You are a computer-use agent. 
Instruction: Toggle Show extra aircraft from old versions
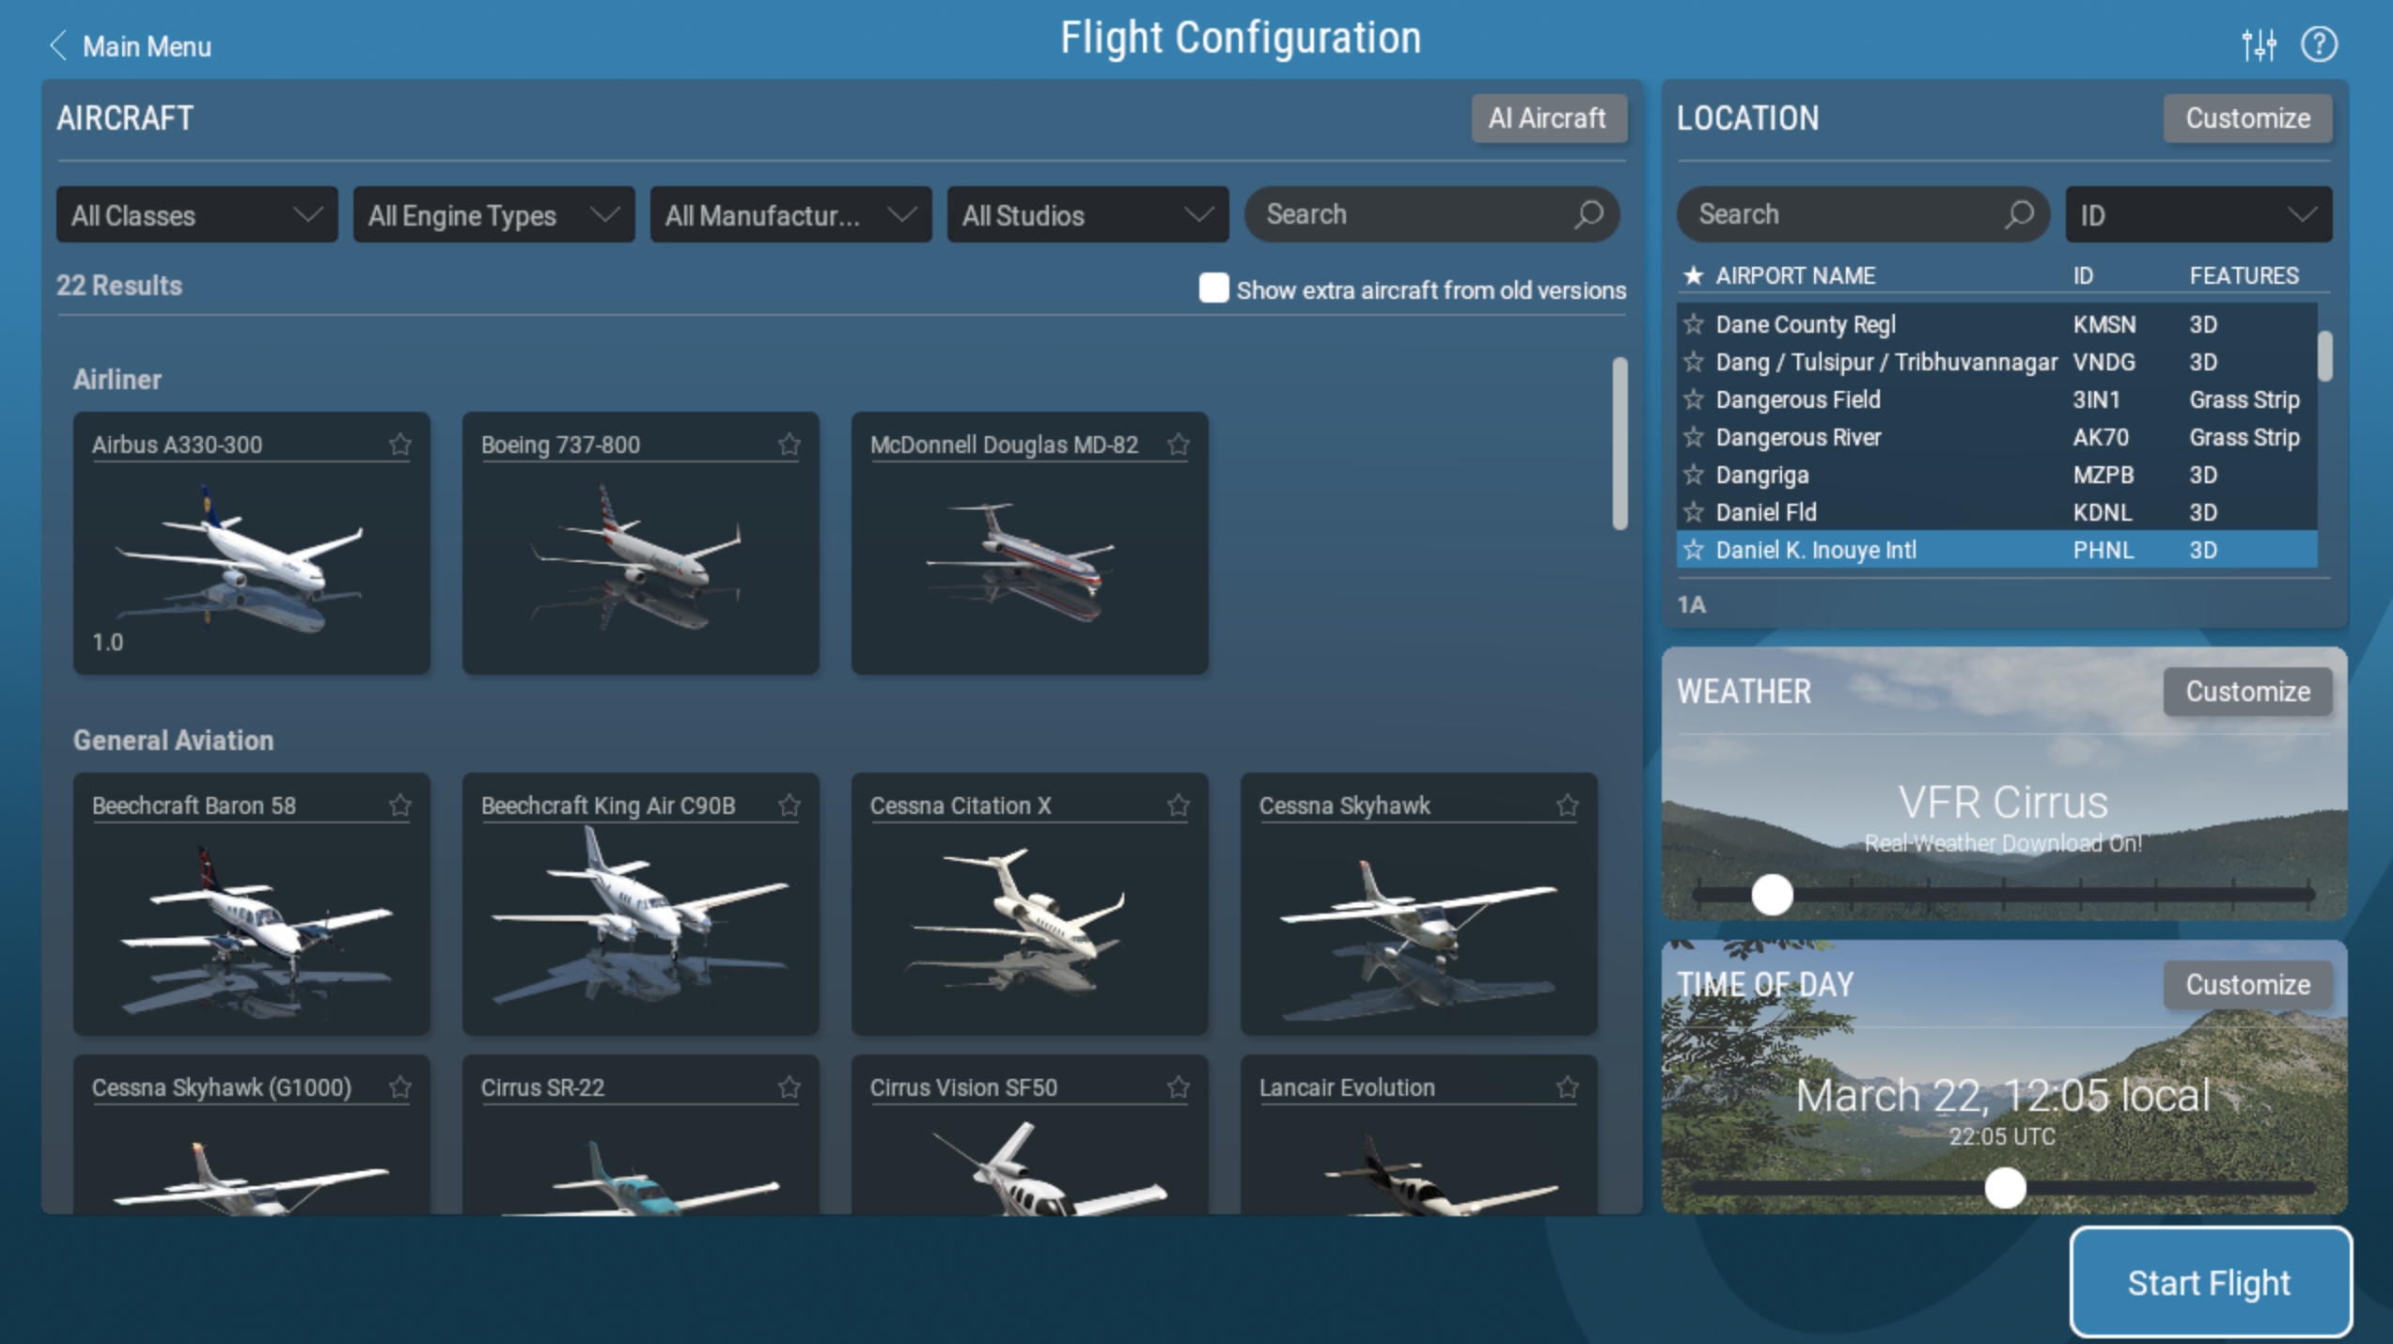(1212, 290)
